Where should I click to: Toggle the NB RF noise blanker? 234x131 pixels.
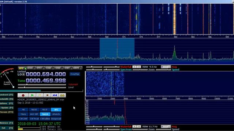[34, 110]
